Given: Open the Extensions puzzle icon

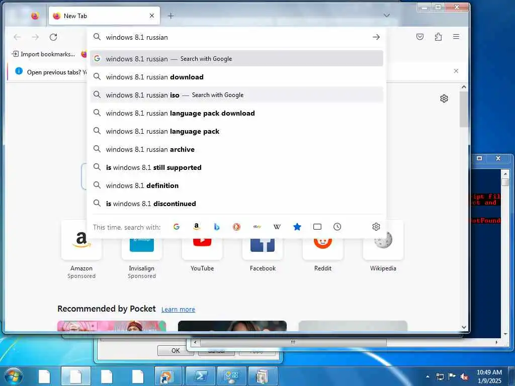Looking at the screenshot, I should coord(438,37).
